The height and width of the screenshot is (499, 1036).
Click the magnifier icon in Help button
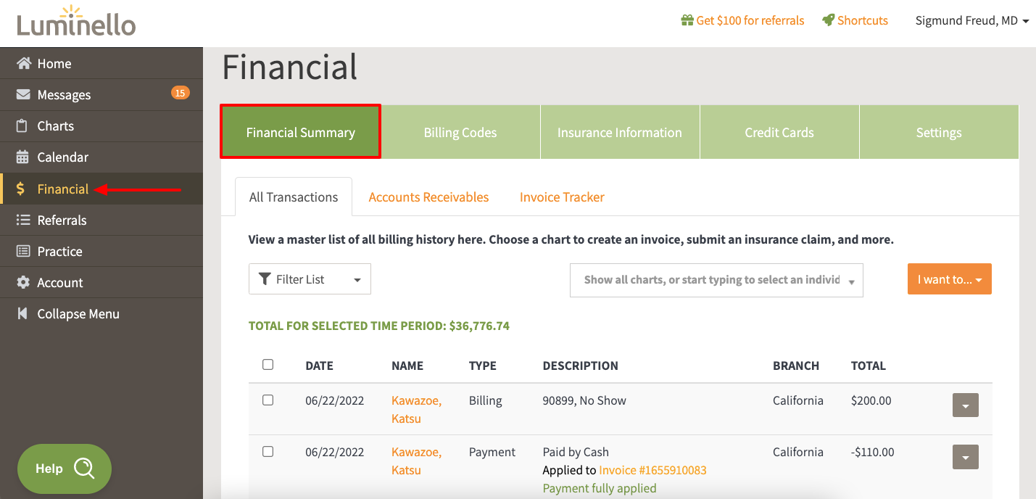click(x=84, y=469)
